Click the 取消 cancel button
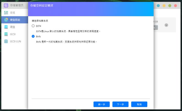182x111 pixels. pos(139,104)
